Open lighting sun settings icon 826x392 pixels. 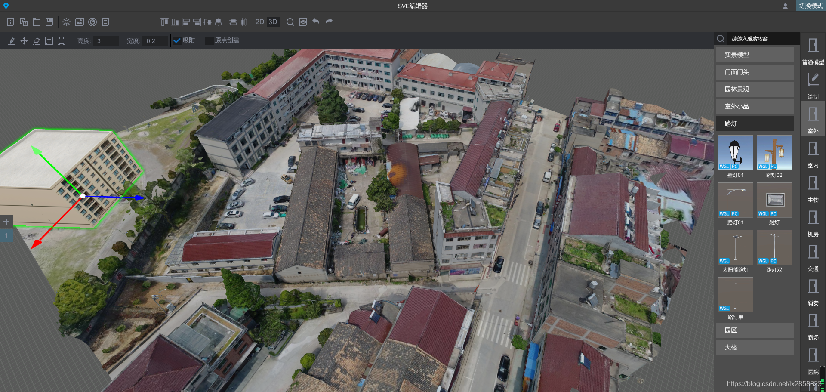pyautogui.click(x=66, y=22)
